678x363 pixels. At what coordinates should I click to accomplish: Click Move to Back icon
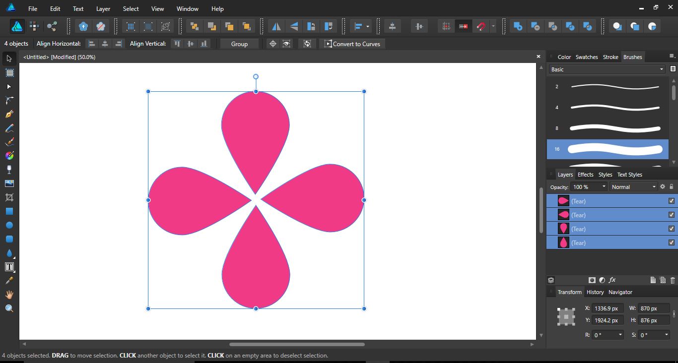195,26
